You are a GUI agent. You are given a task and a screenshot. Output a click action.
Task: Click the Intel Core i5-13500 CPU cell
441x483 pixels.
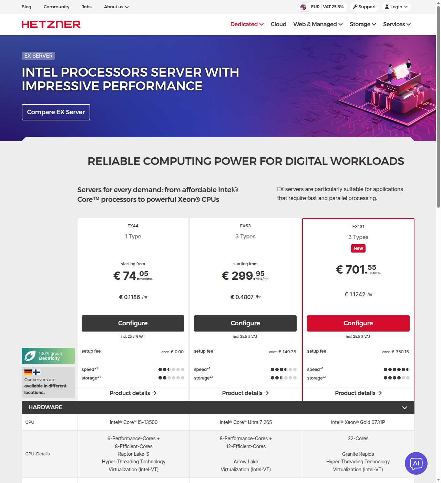pyautogui.click(x=134, y=422)
